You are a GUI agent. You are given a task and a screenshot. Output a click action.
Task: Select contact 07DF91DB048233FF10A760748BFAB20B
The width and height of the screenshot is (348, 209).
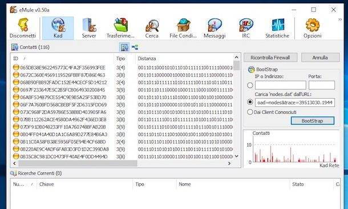(x=123, y=127)
